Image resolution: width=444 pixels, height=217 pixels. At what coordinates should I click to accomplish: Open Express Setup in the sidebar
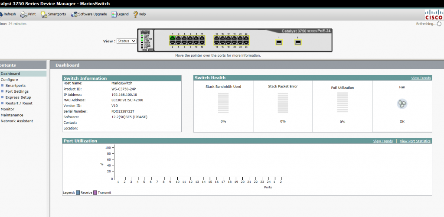click(18, 97)
